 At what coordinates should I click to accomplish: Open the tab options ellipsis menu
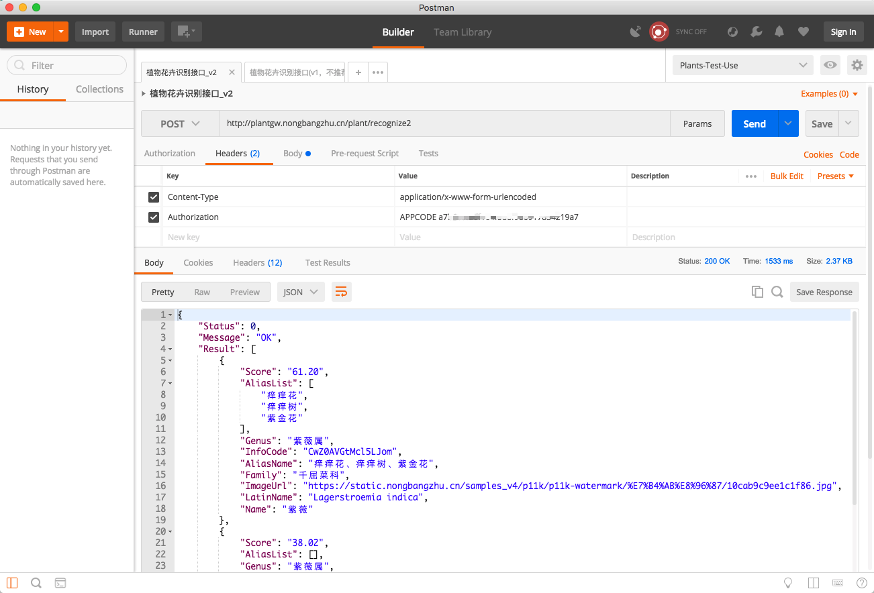tap(378, 72)
